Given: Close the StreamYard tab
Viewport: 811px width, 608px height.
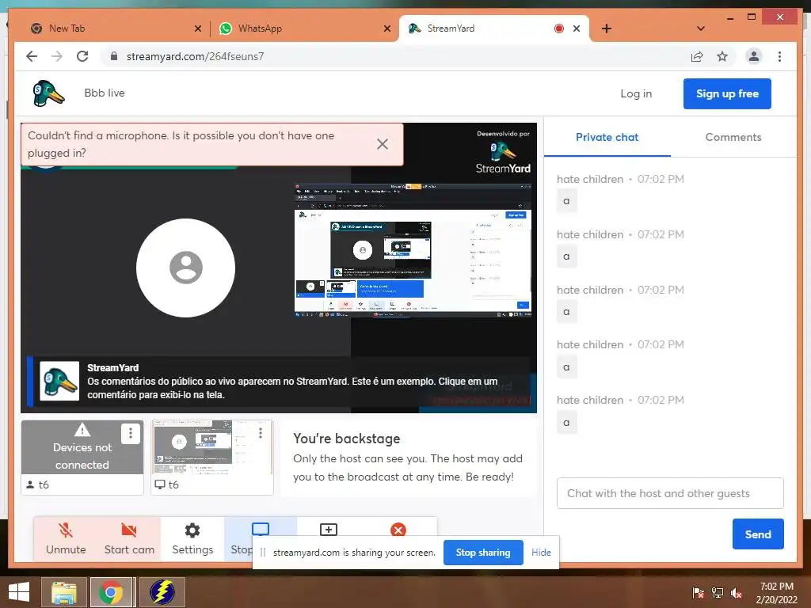Looking at the screenshot, I should (x=577, y=28).
